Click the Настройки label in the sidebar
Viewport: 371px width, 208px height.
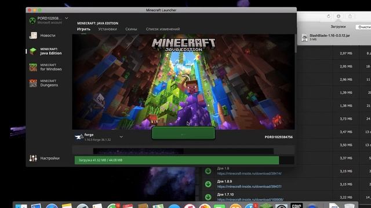click(x=50, y=158)
